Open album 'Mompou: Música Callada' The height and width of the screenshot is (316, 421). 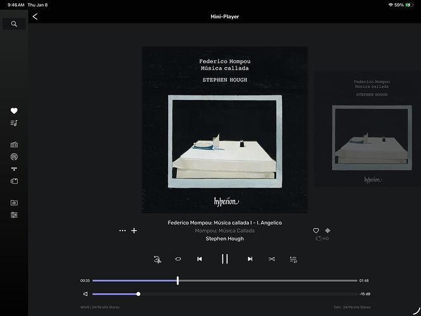tap(225, 231)
